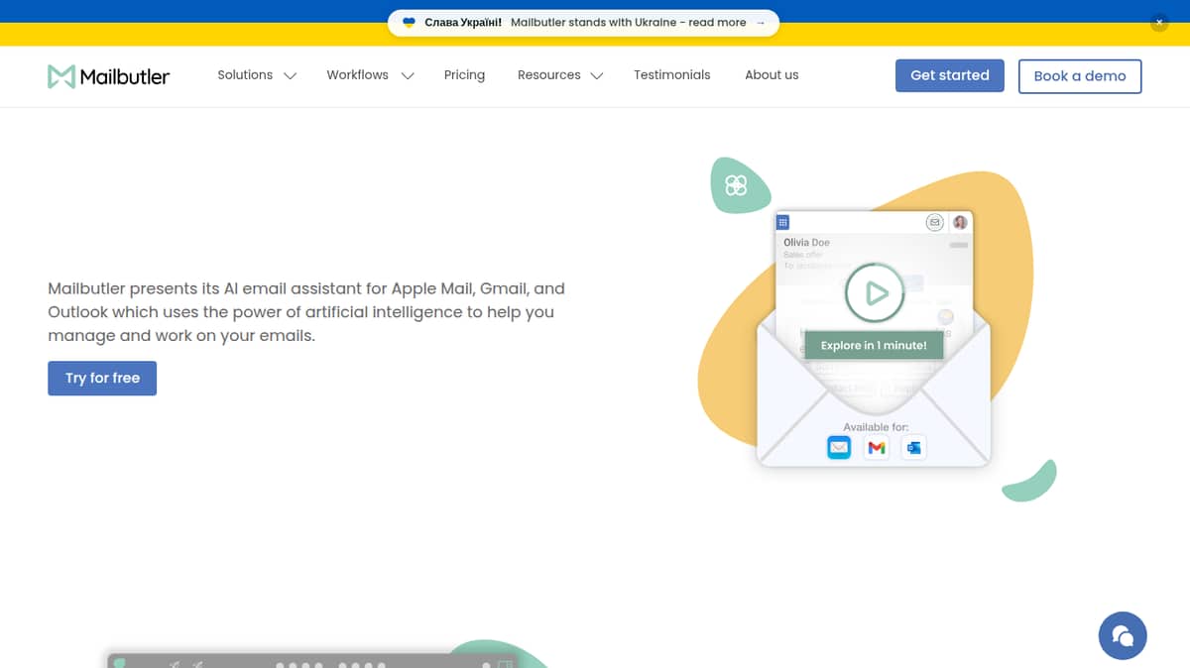The width and height of the screenshot is (1190, 668).
Task: Click the Explore in 1 minute label
Action: [874, 345]
